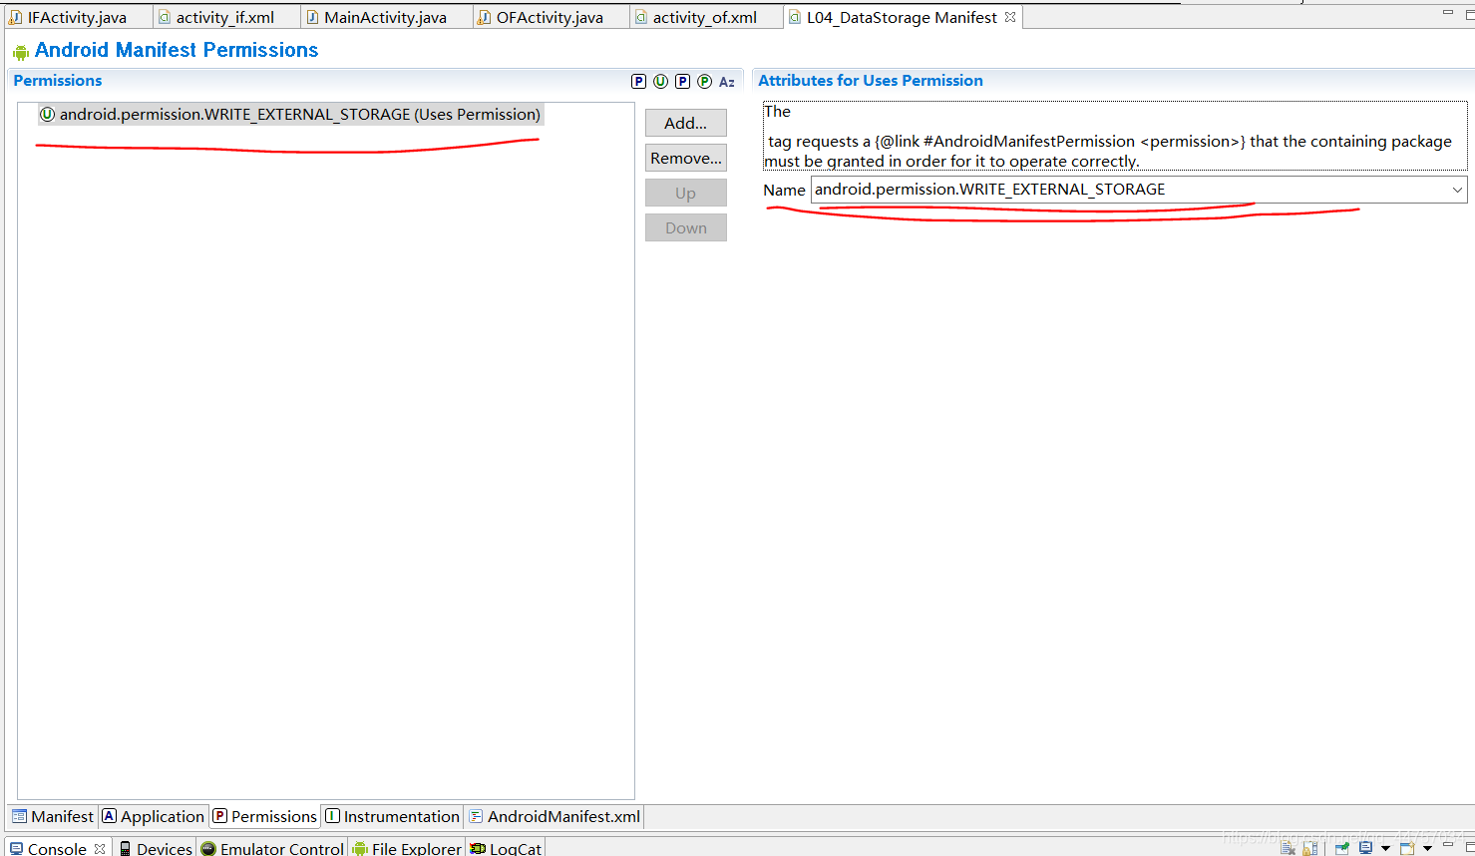Screen dimensions: 1475x856
Task: Show the Emulator Control view
Action: (272, 848)
